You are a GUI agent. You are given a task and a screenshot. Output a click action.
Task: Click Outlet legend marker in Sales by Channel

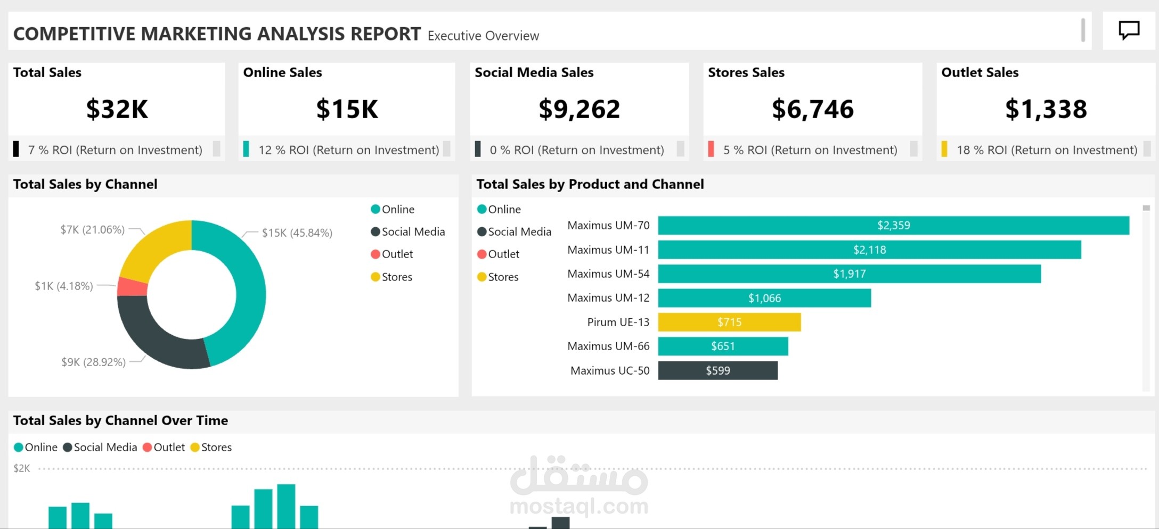pyautogui.click(x=376, y=254)
